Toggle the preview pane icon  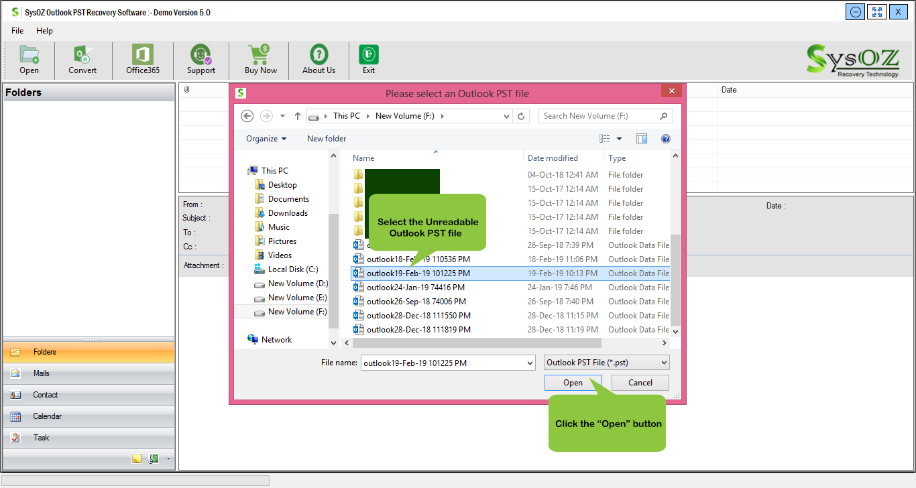pos(642,139)
